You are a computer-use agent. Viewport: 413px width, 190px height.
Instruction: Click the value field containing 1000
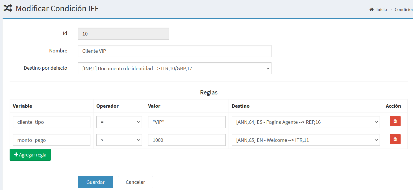point(187,140)
